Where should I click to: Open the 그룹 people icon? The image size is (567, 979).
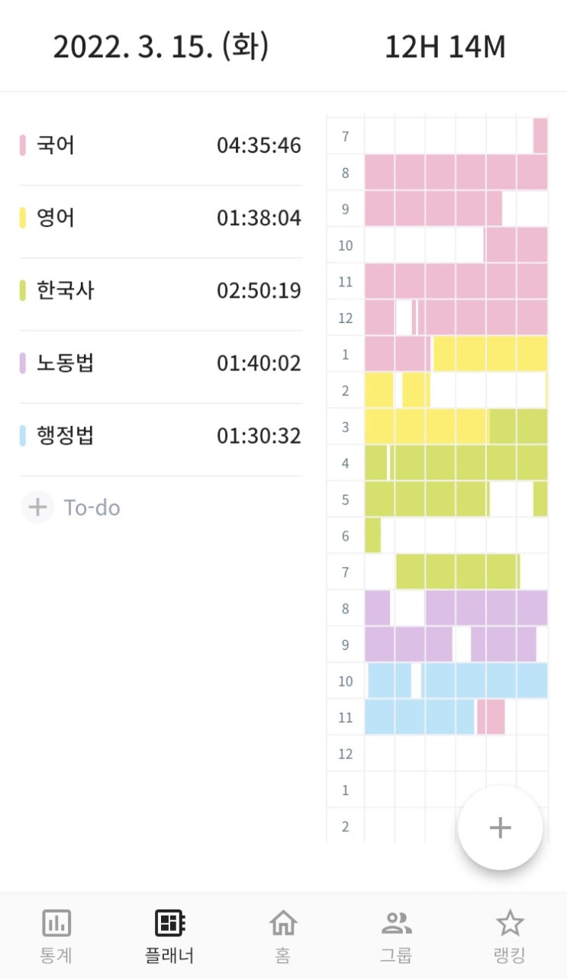coord(396,924)
